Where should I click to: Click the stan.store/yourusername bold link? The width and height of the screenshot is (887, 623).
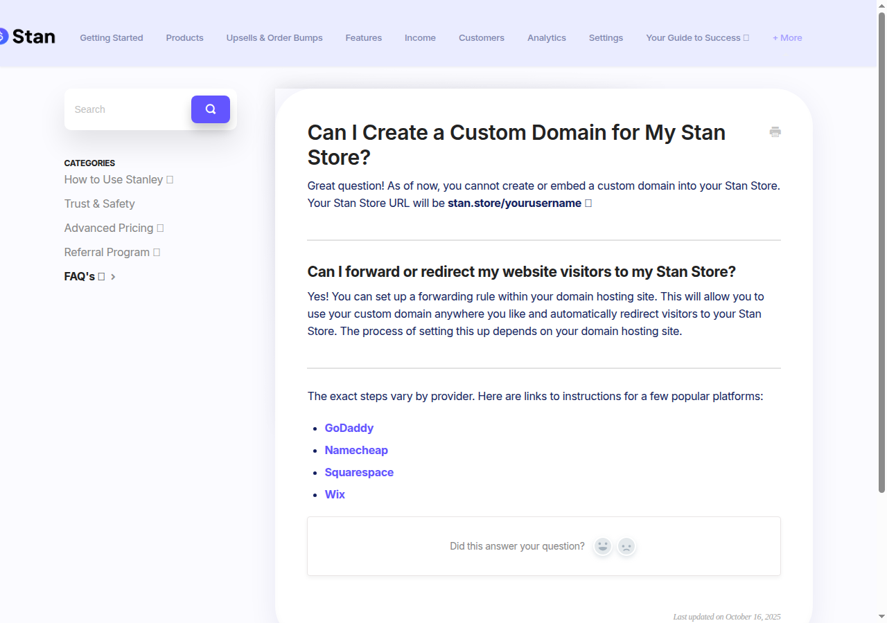pyautogui.click(x=514, y=203)
